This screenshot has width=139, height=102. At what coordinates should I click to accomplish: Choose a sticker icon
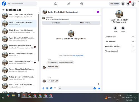(51, 88)
